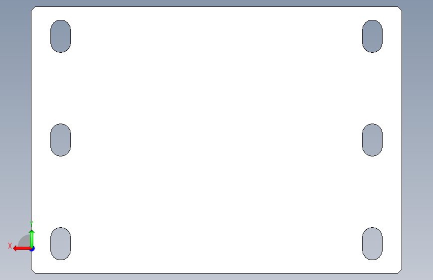This screenshot has width=433, height=280.
Task: Select the plate's white front face center
Action: pos(217,140)
